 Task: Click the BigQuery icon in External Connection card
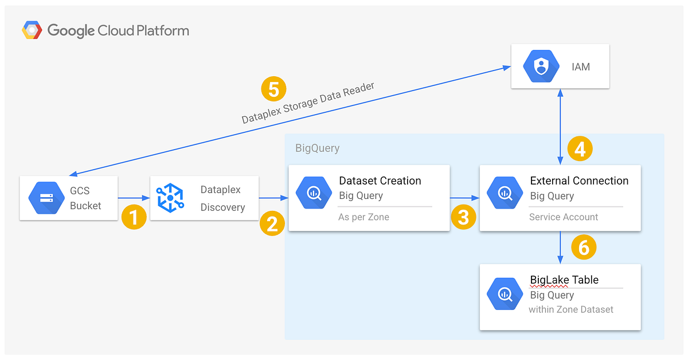click(x=505, y=194)
